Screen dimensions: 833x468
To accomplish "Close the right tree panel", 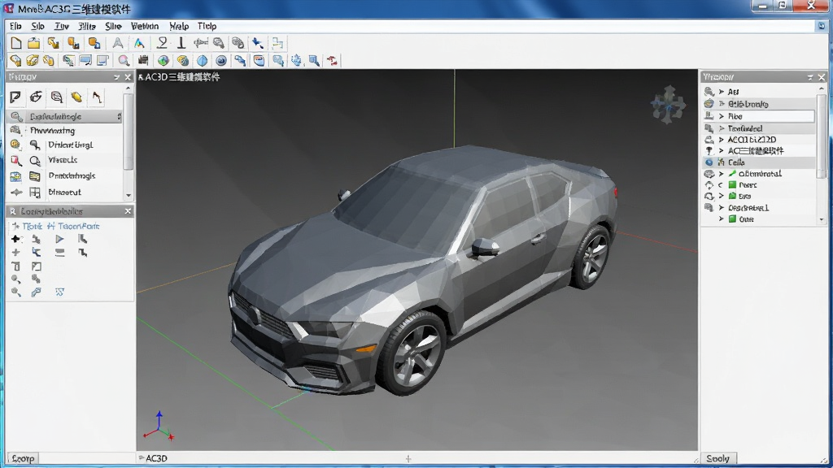I will (822, 77).
